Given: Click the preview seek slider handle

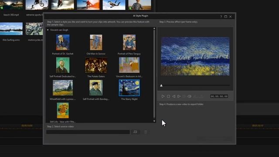Looking at the screenshot, I should click(161, 85).
